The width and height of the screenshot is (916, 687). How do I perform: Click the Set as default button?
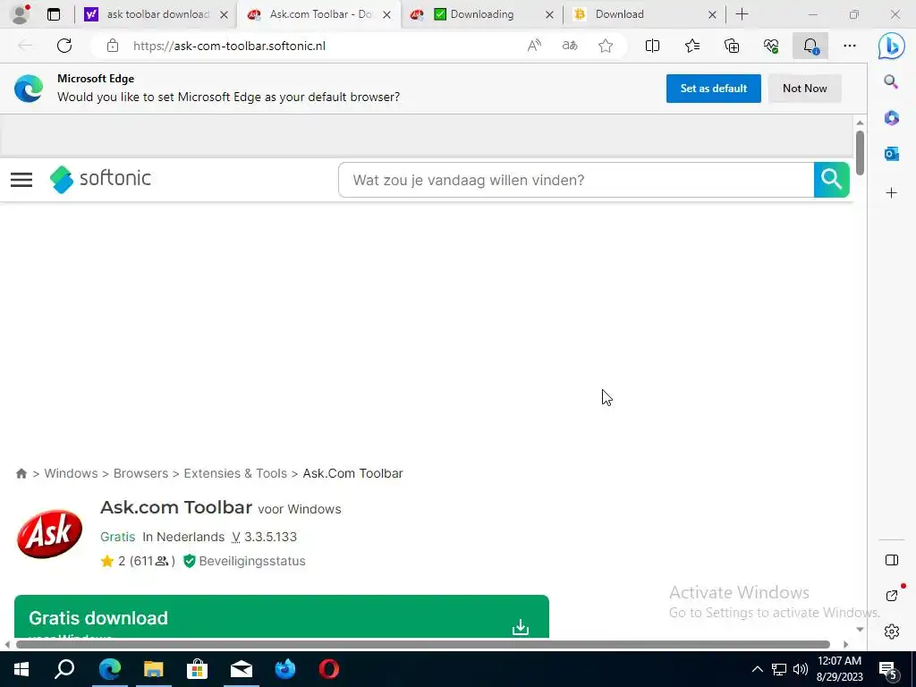pos(713,89)
